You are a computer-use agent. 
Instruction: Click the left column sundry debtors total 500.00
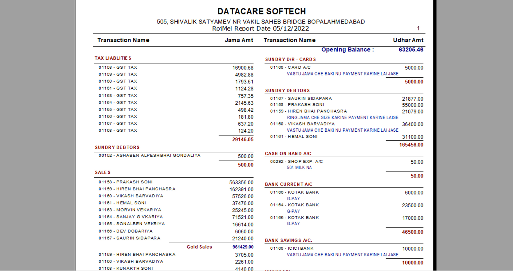click(x=246, y=165)
